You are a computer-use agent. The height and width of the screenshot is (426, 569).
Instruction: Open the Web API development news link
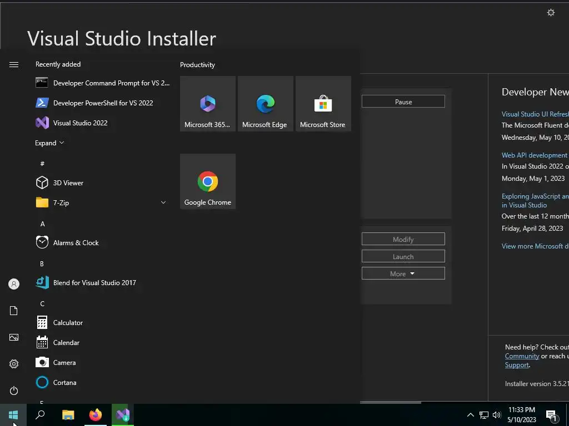(x=534, y=155)
